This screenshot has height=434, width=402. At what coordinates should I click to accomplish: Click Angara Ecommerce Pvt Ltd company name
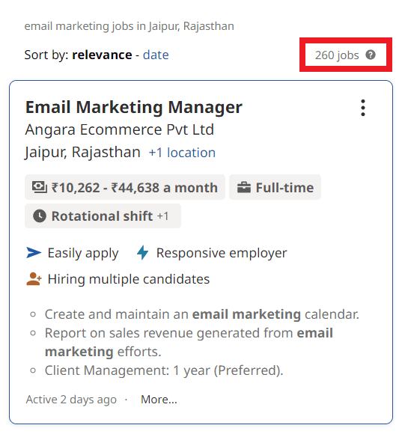119,129
